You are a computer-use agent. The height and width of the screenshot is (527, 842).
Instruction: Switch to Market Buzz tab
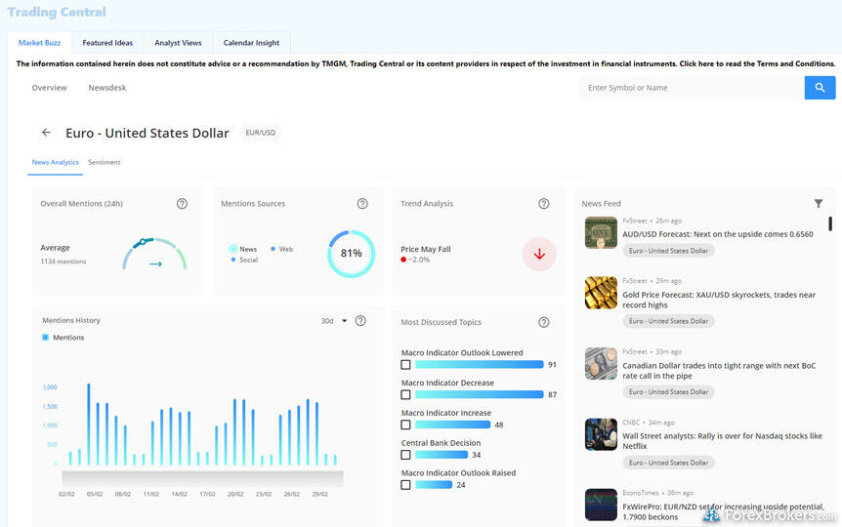39,42
